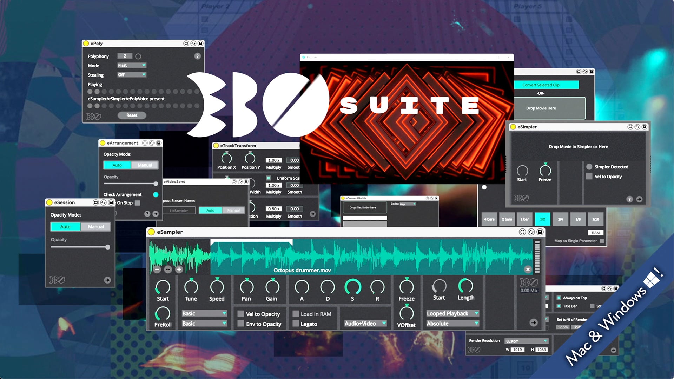674x379 pixels.
Task: Click the ePoly help question mark icon
Action: point(197,56)
